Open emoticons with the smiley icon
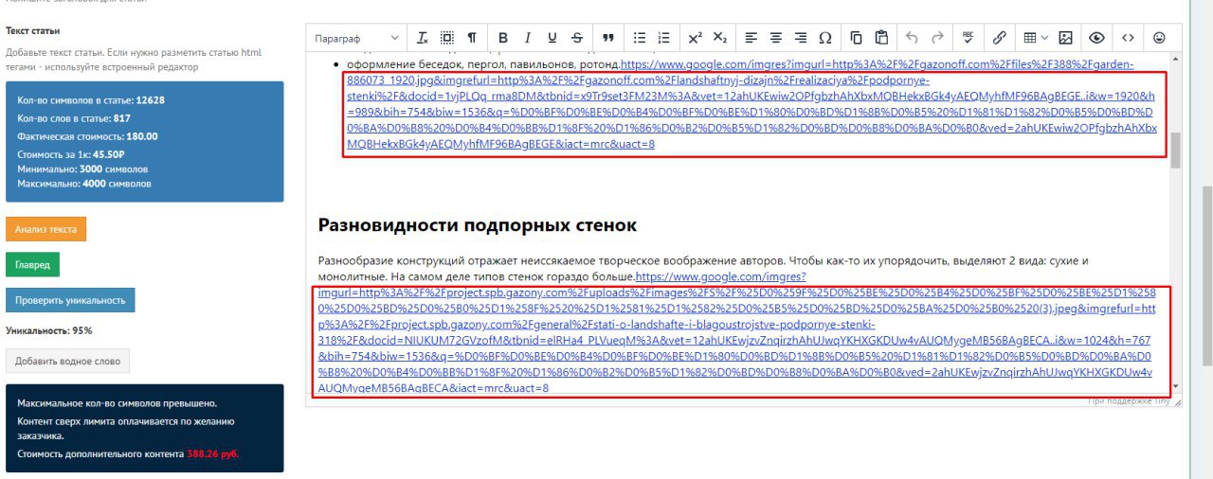The image size is (1213, 479). (x=1159, y=38)
